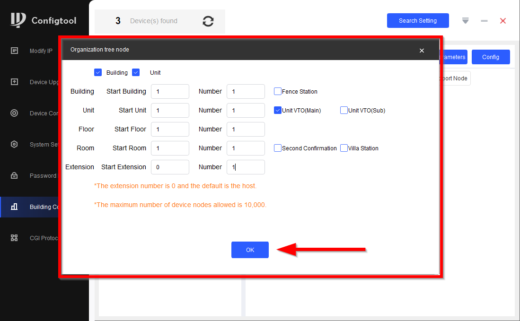Viewport: 520px width, 321px height.
Task: Click the Room Number input field
Action: [246, 148]
